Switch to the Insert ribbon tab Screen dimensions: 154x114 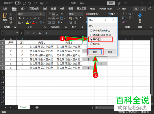click(23, 9)
